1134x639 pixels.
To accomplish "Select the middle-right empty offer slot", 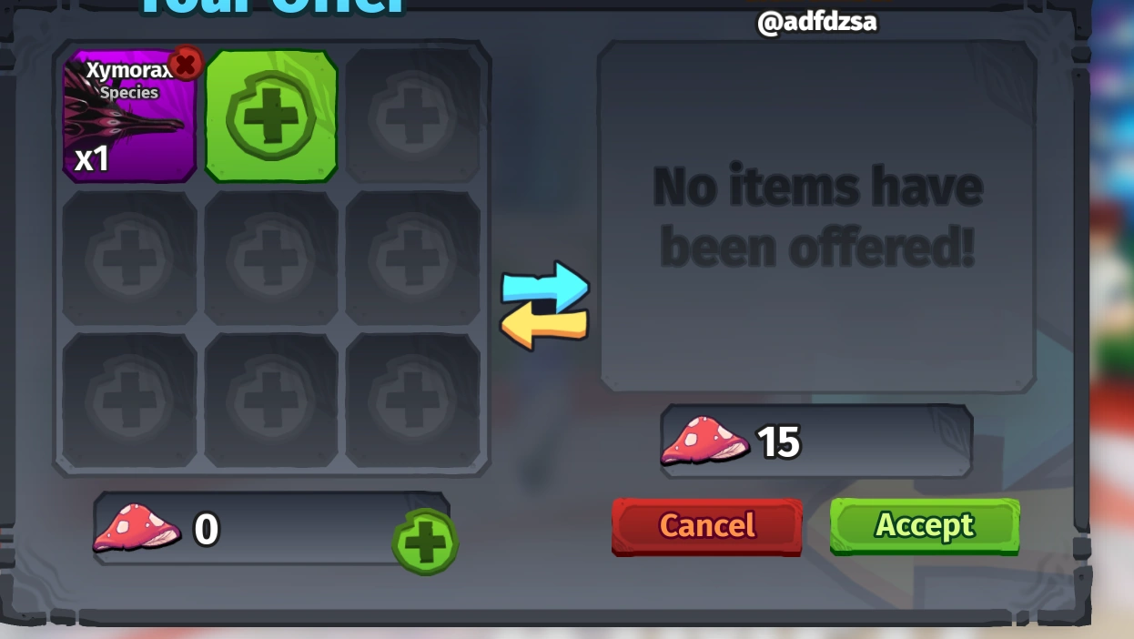I will pos(413,258).
